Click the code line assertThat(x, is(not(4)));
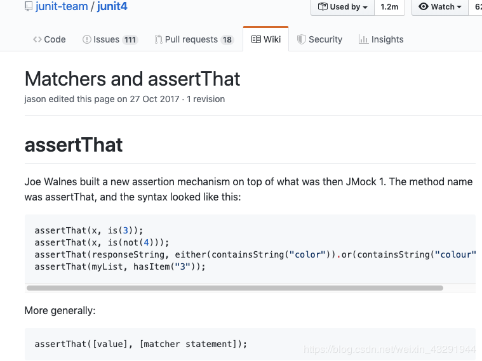Viewport: 482px width, 361px height. tap(102, 242)
